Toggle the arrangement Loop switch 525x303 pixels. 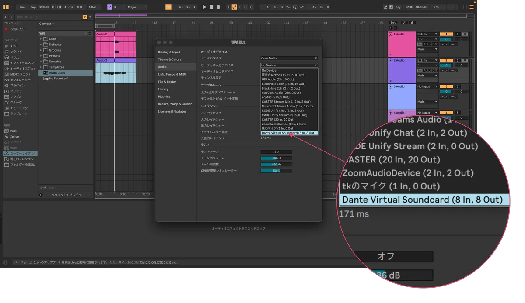[295, 7]
